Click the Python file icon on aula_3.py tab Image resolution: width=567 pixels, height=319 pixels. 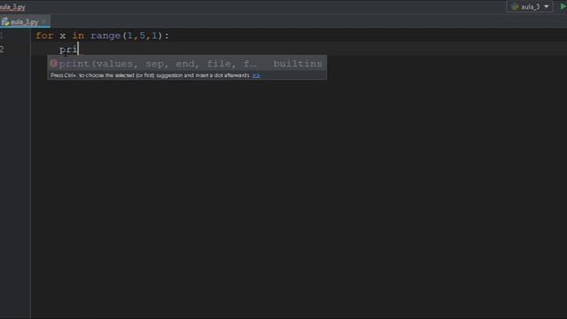click(x=5, y=22)
